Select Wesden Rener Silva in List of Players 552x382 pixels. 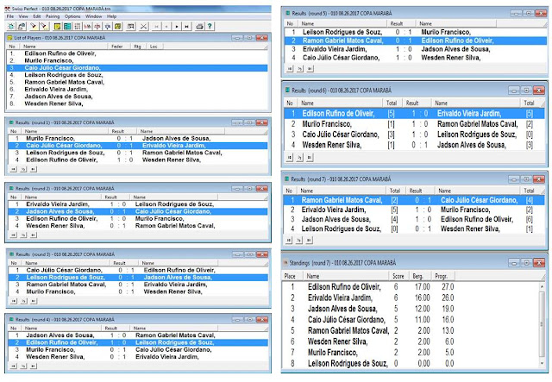coord(137,103)
